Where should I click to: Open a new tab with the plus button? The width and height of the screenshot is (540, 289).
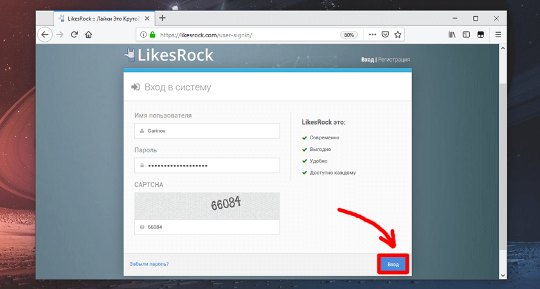(x=163, y=18)
